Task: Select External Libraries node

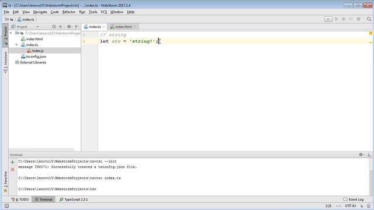Action: pyautogui.click(x=30, y=62)
